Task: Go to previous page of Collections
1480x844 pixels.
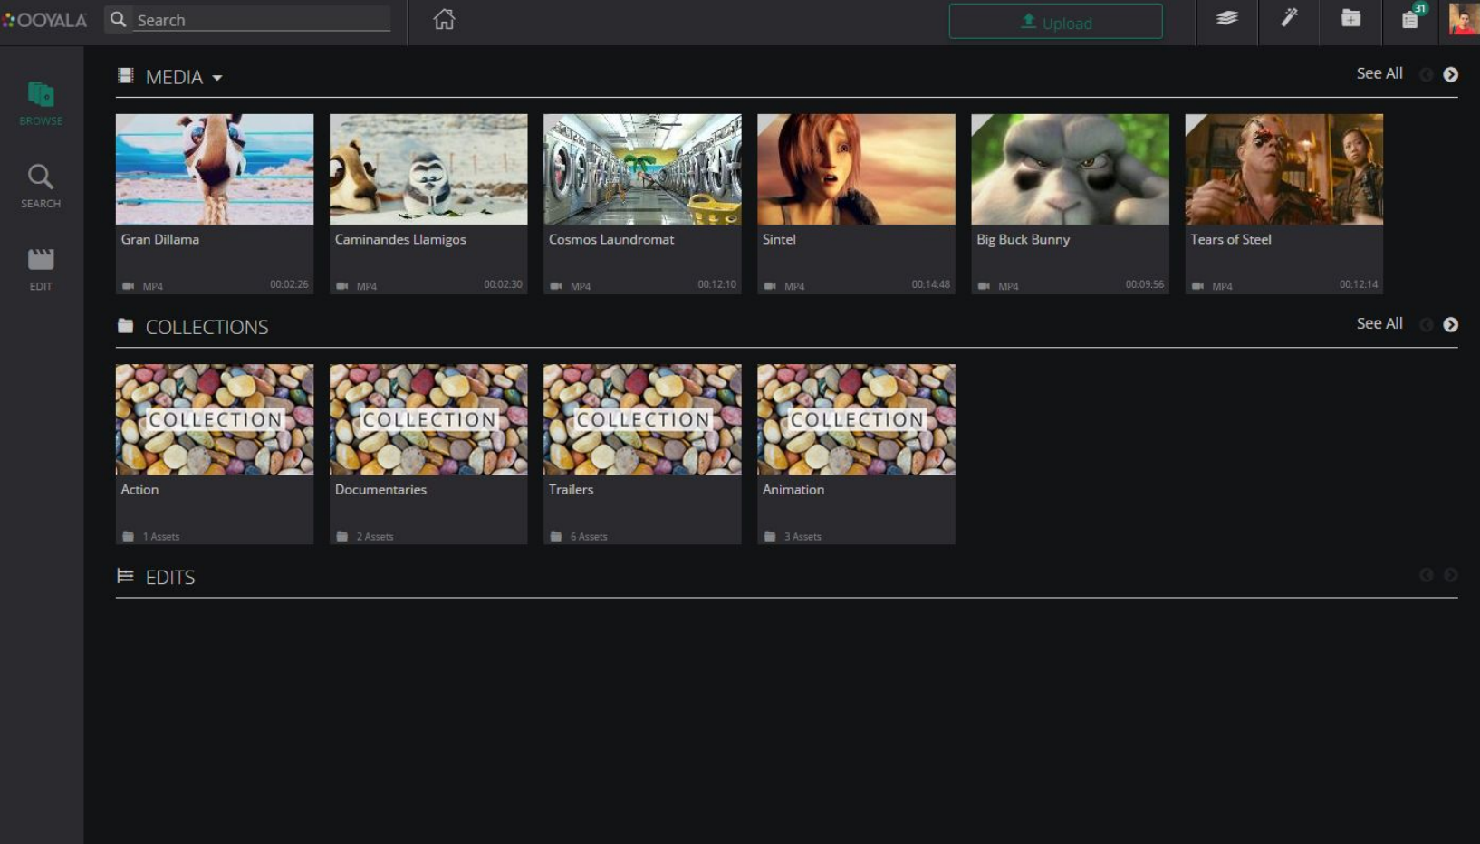Action: click(1426, 324)
